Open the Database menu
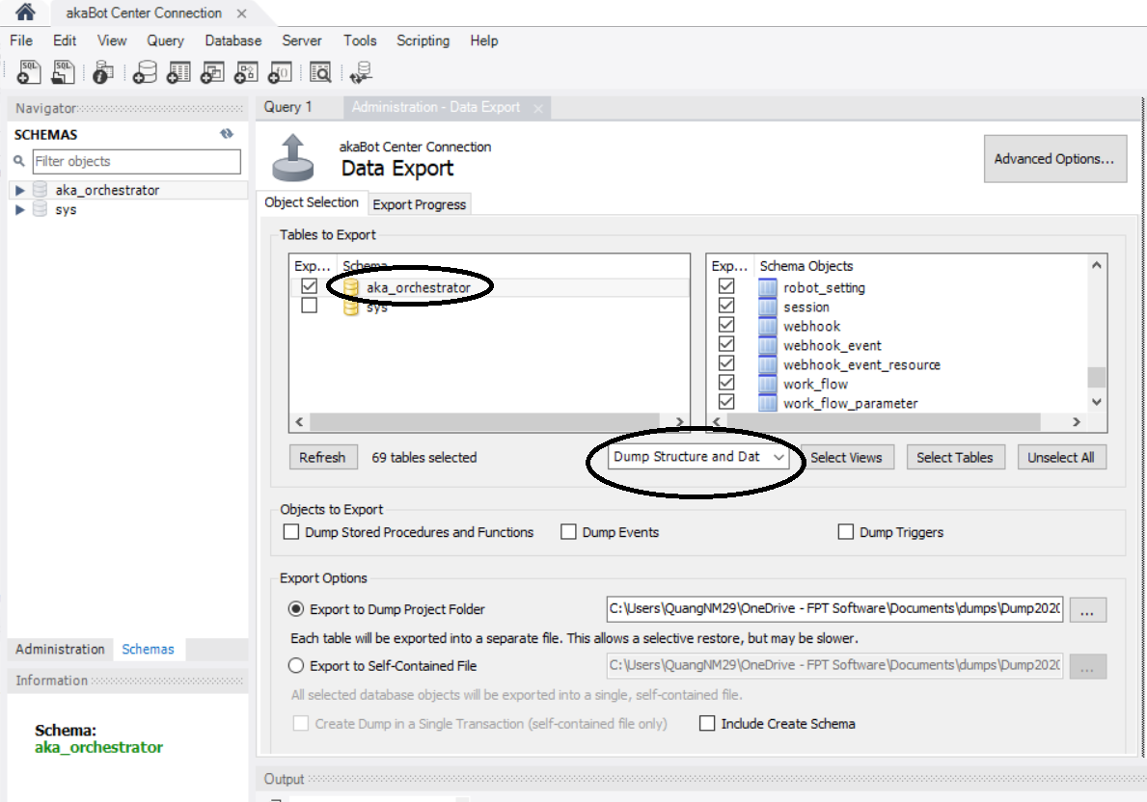 tap(233, 40)
